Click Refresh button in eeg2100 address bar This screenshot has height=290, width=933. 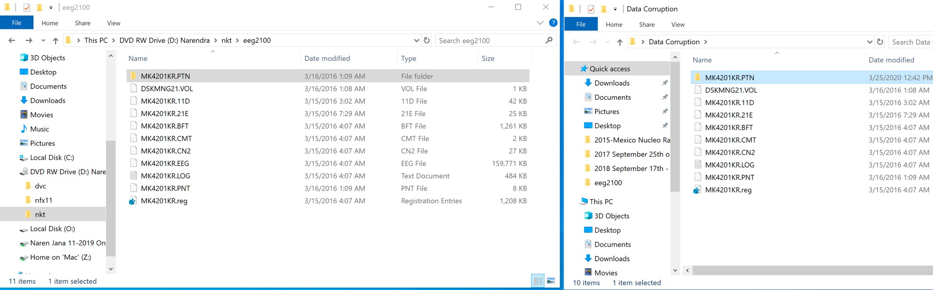point(426,40)
